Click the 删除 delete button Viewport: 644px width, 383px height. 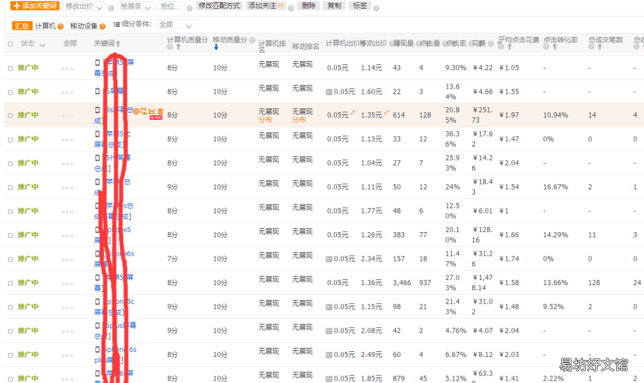point(308,6)
